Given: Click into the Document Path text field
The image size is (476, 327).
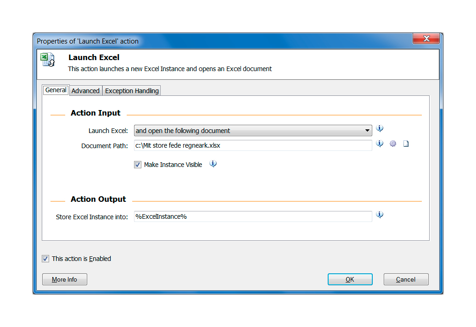Looking at the screenshot, I should point(252,145).
